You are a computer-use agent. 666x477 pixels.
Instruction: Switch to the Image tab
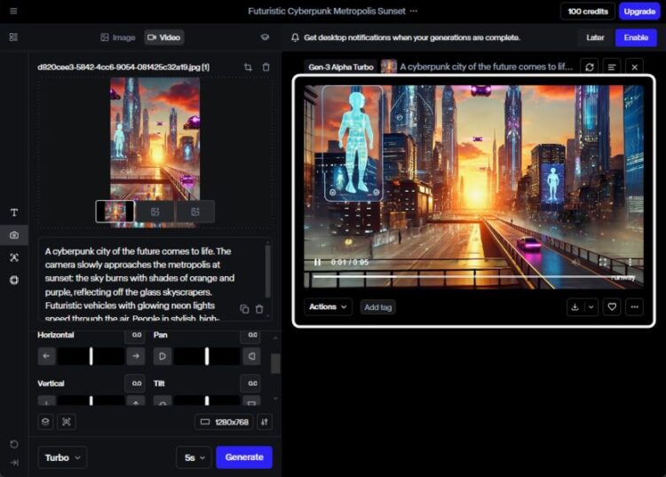[118, 37]
